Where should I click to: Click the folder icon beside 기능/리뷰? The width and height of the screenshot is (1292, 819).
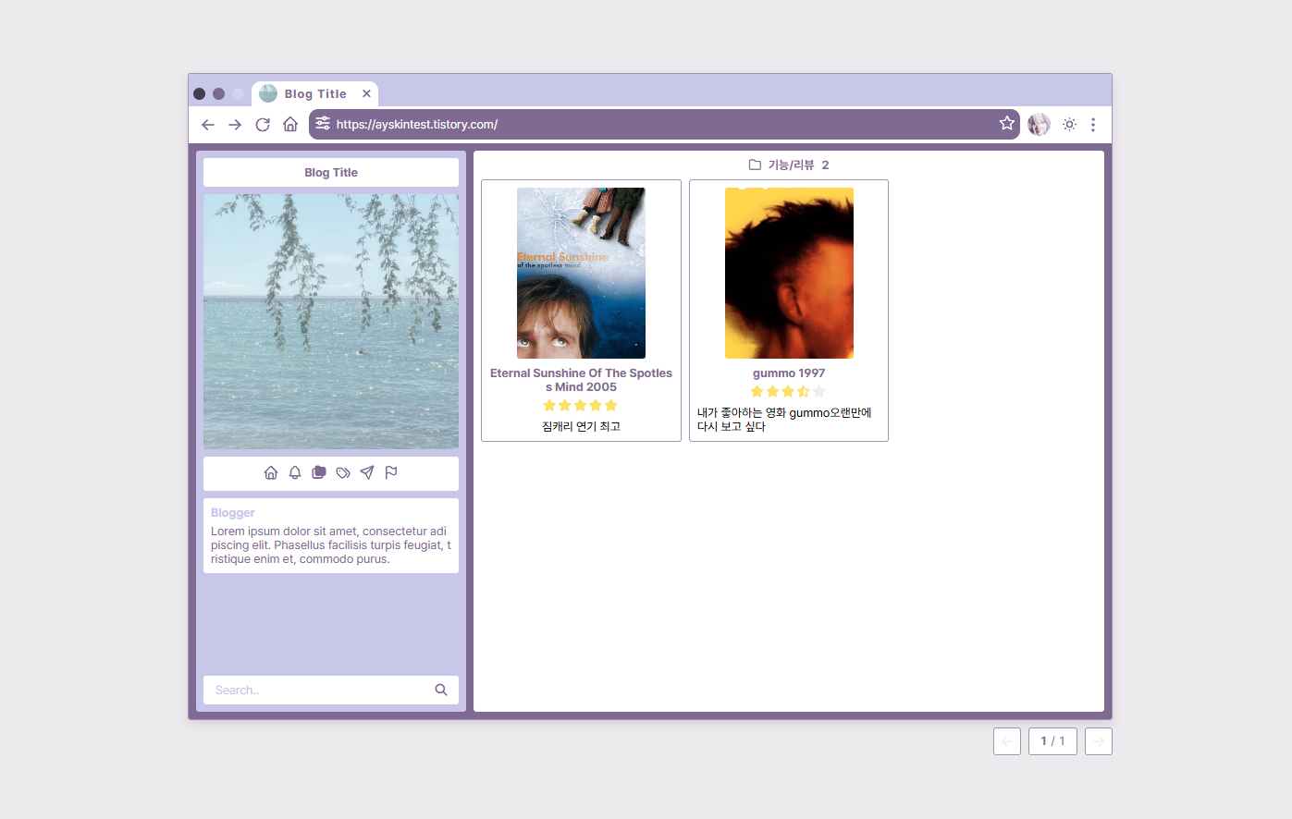tap(755, 165)
